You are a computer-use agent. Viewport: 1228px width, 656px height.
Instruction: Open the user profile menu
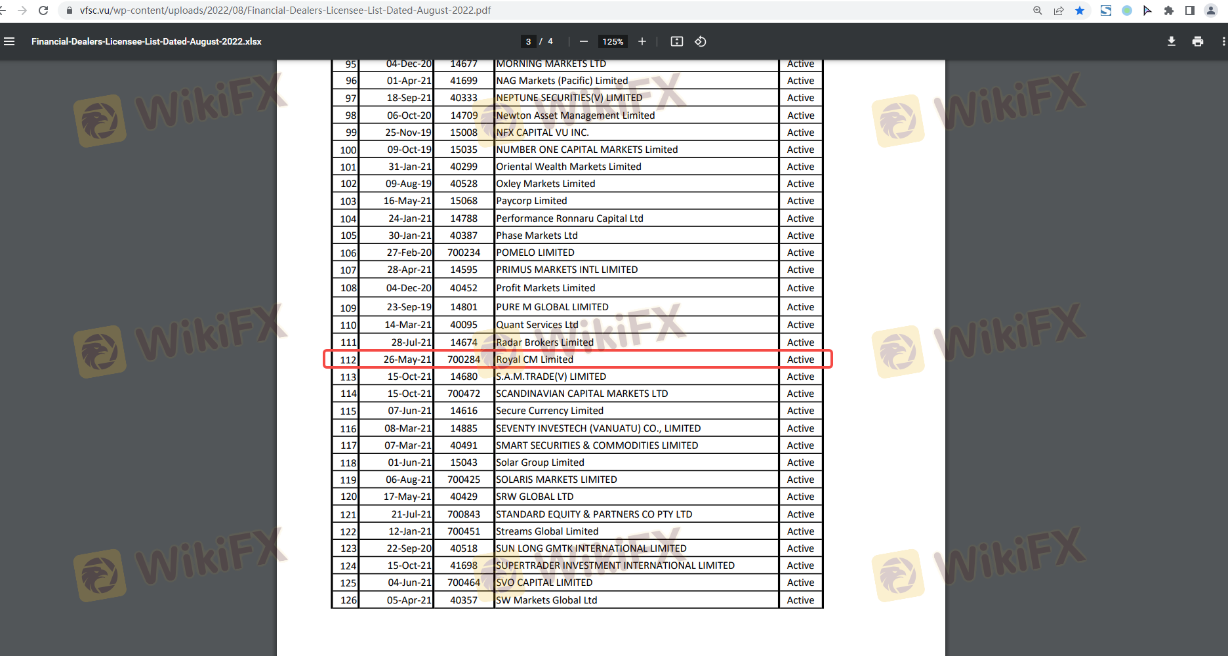click(1210, 10)
